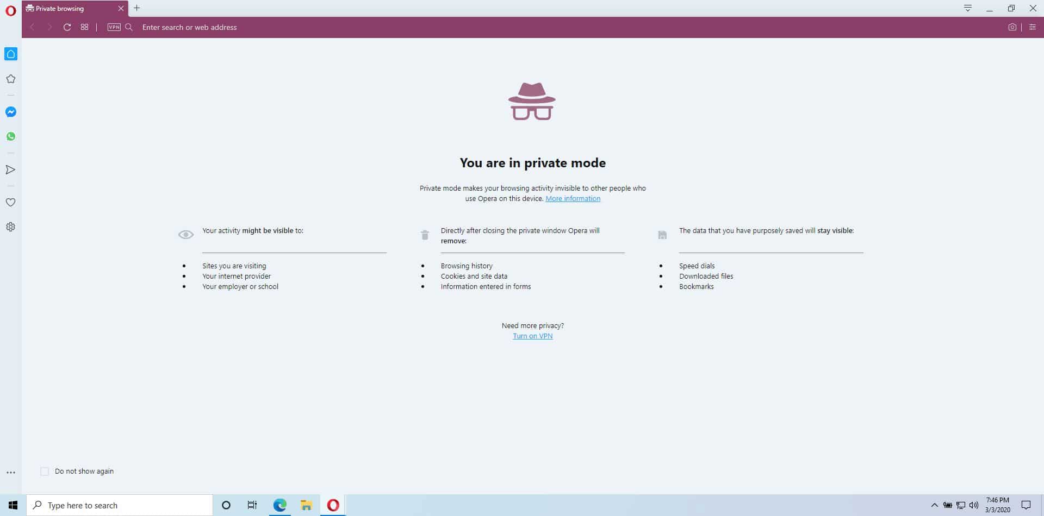Open the tabs menu icon in title bar
The width and height of the screenshot is (1044, 516).
pos(968,8)
